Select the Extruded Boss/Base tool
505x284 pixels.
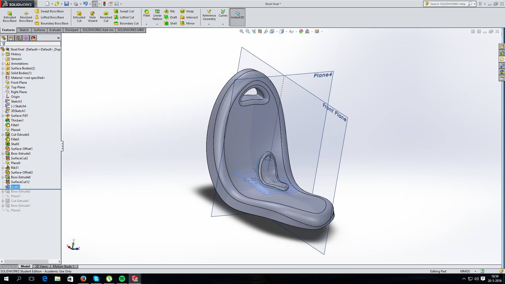tap(10, 17)
